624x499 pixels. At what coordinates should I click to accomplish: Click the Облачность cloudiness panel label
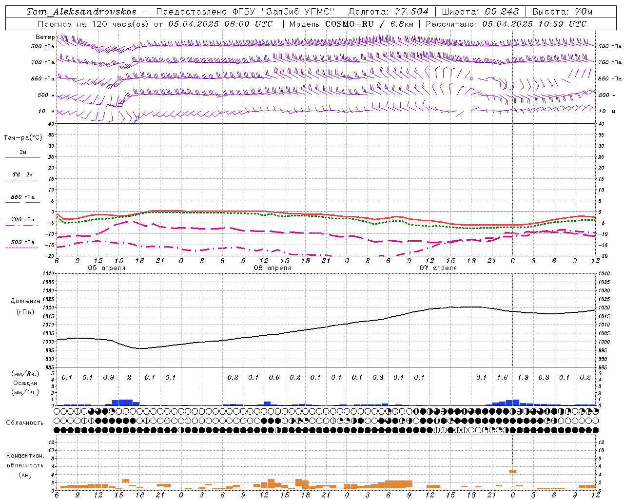coord(25,423)
